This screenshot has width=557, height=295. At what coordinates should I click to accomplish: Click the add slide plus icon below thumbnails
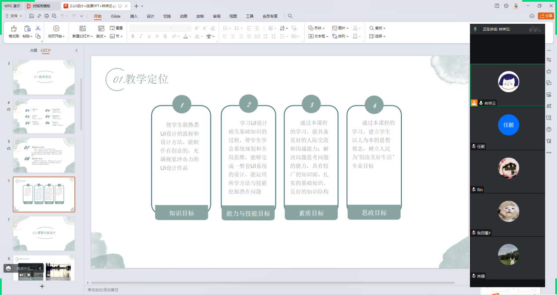[42, 286]
